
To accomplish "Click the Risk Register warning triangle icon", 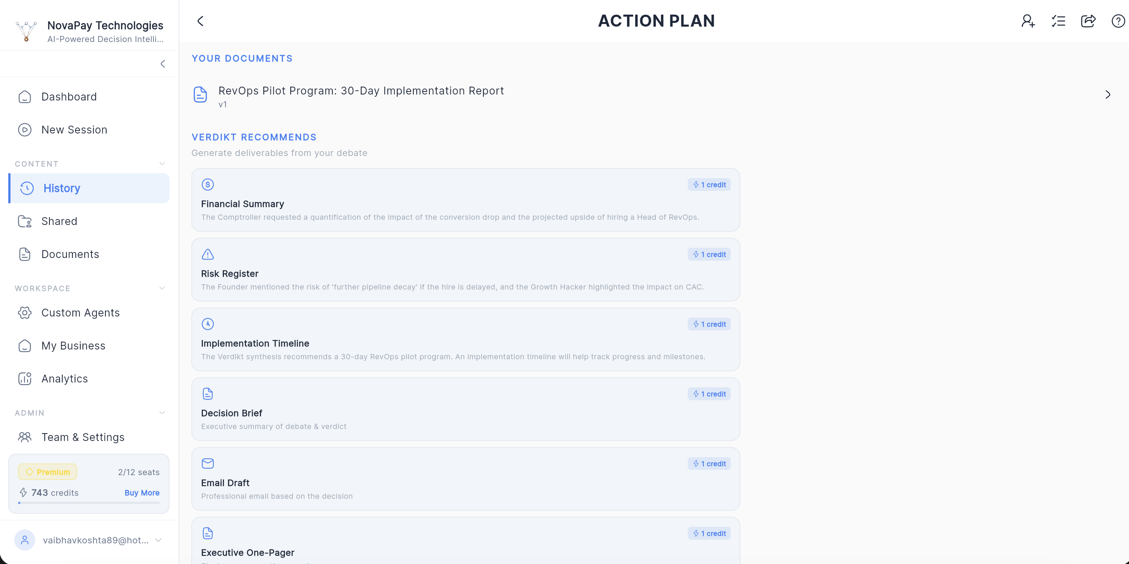I will (x=207, y=254).
